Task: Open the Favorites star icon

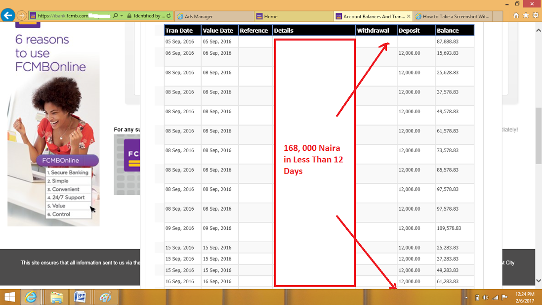Action: [x=526, y=15]
